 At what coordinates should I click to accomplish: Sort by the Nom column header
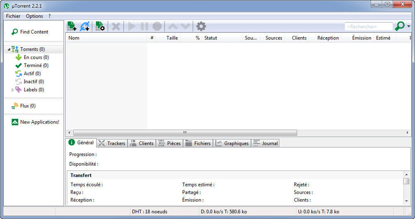(106, 38)
